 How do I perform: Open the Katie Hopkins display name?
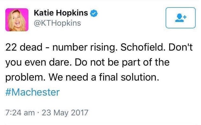[x=61, y=13]
